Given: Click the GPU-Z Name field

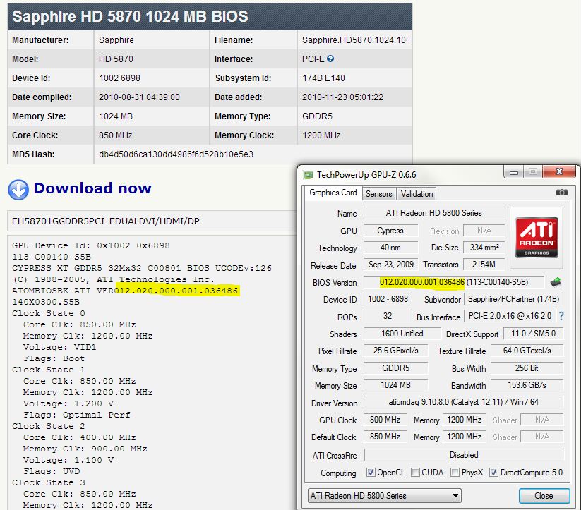Looking at the screenshot, I should (434, 213).
